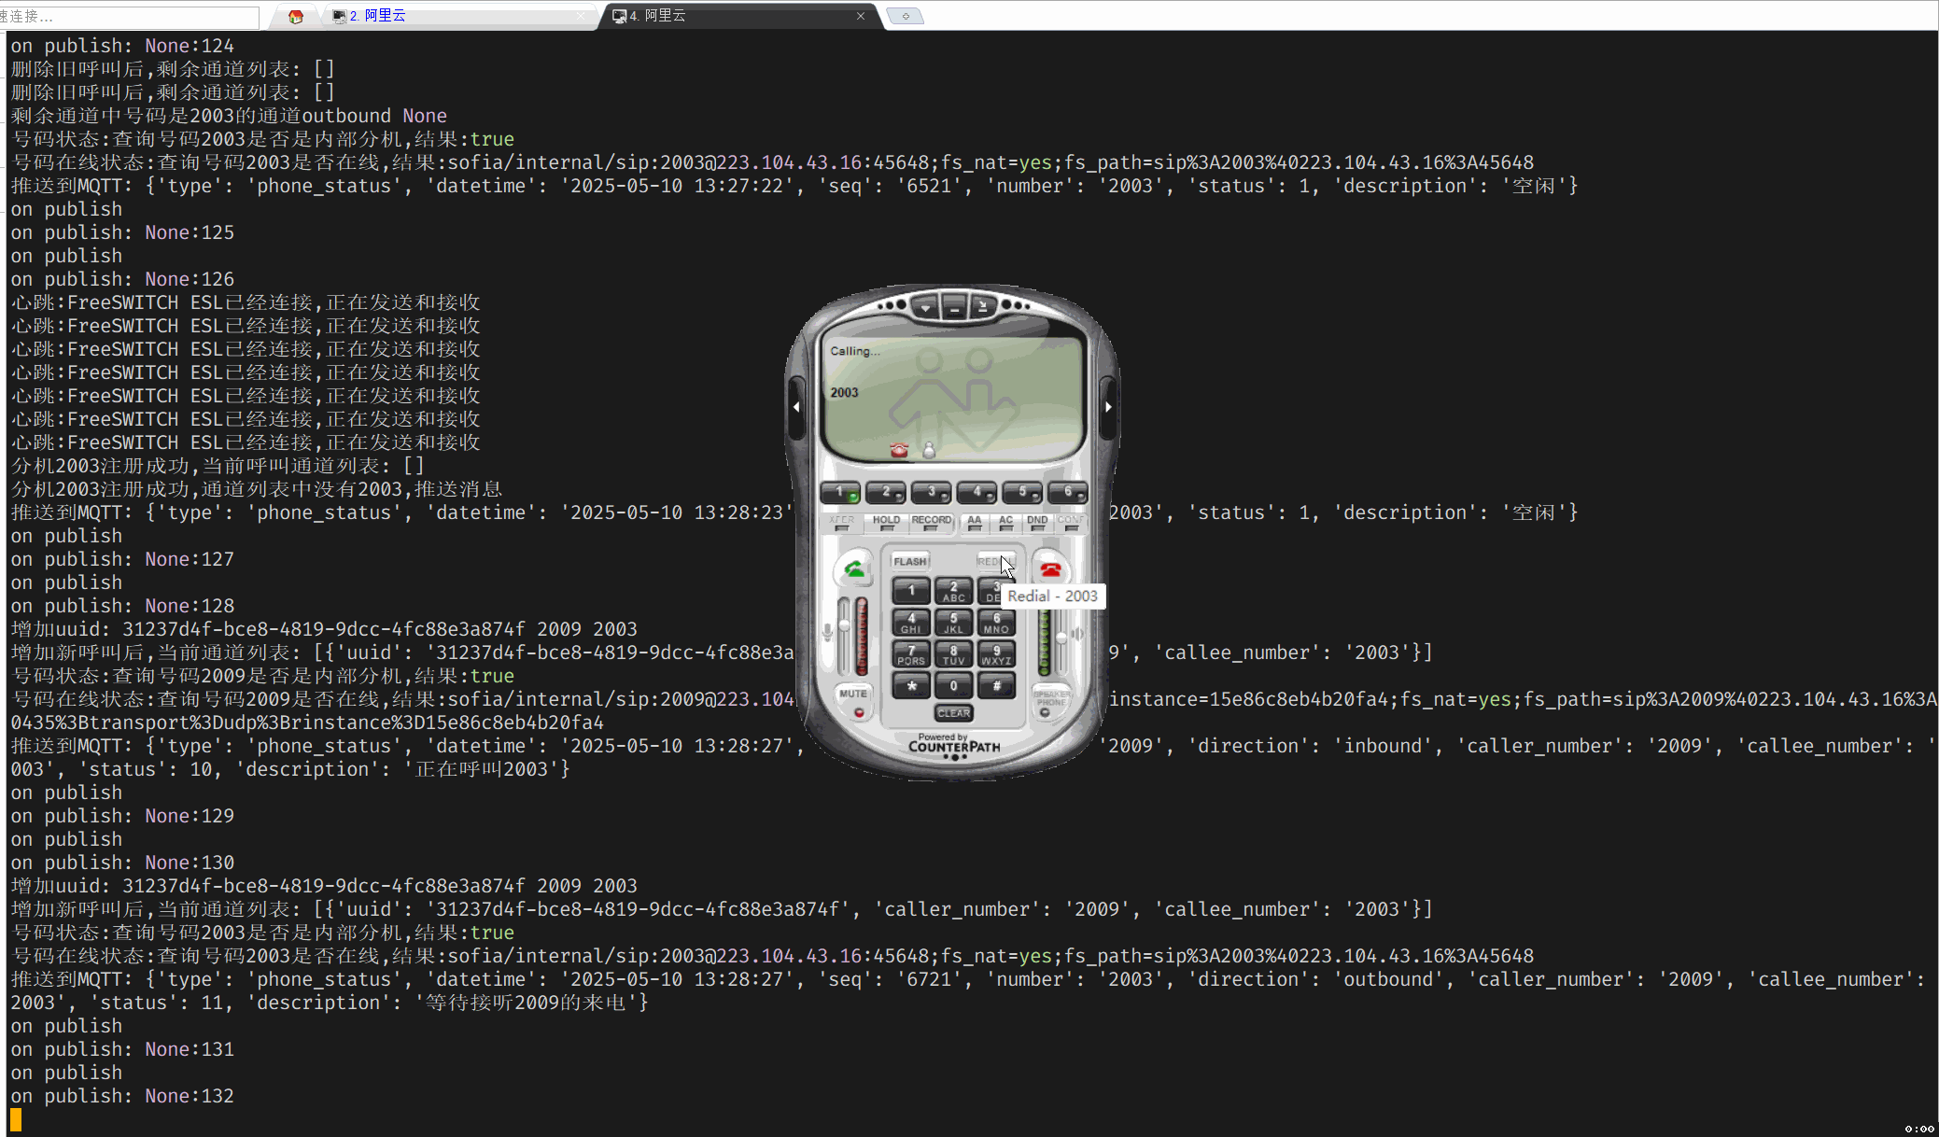Viewport: 1939px width, 1137px height.
Task: Click the green dial call button
Action: [853, 568]
